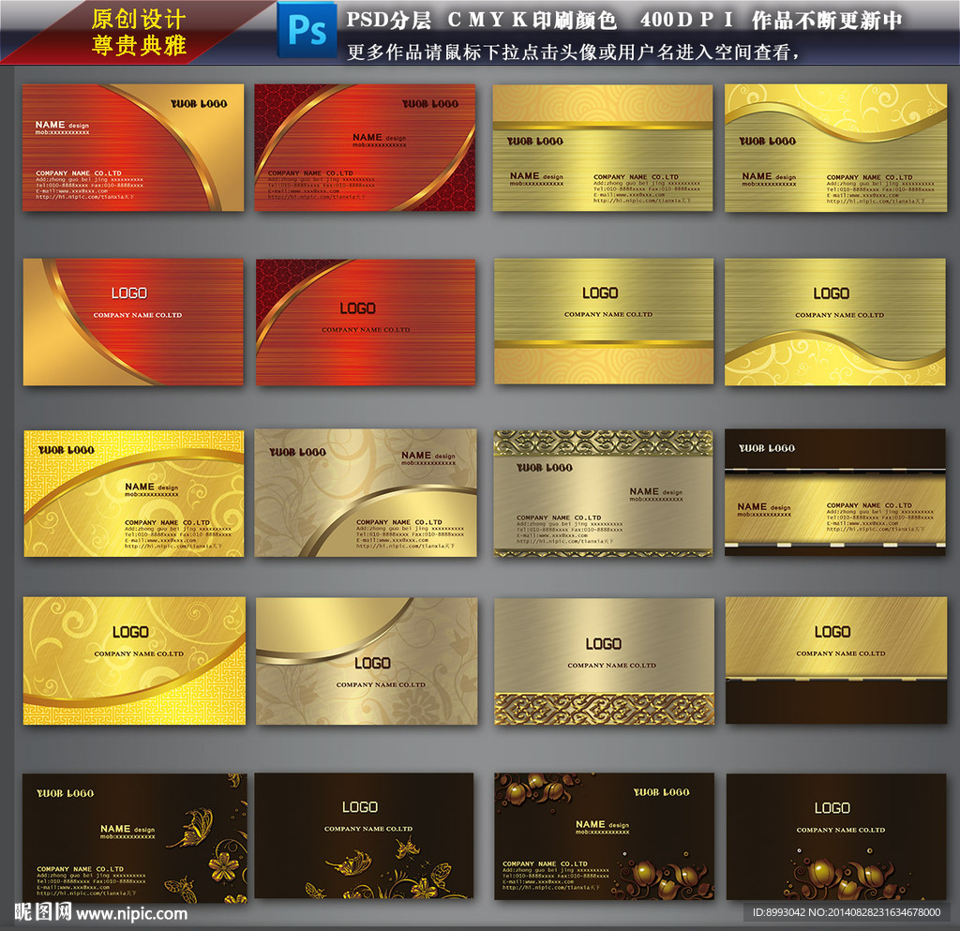Click LOGO text on the red honeycomb back card

coord(357,308)
